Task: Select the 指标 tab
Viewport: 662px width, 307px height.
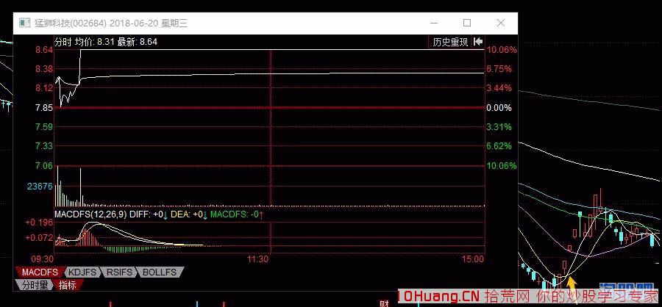Action: pos(68,285)
